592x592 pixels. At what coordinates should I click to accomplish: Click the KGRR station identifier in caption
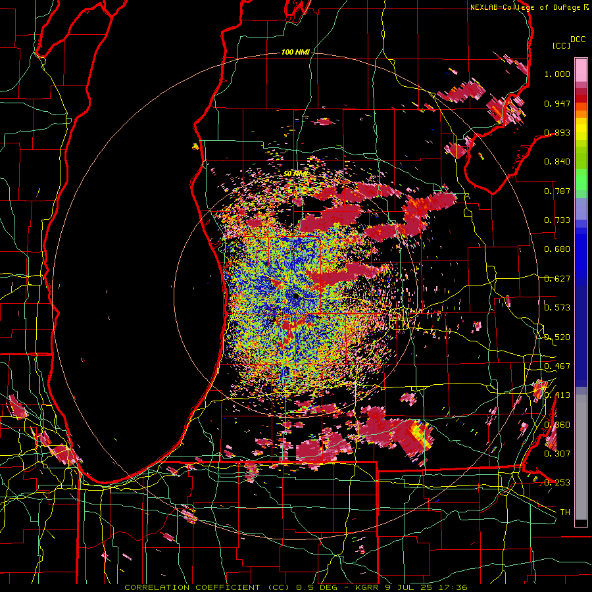coord(367,587)
